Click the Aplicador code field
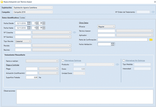Viewport: 156px width, 107px height. tap(106, 35)
